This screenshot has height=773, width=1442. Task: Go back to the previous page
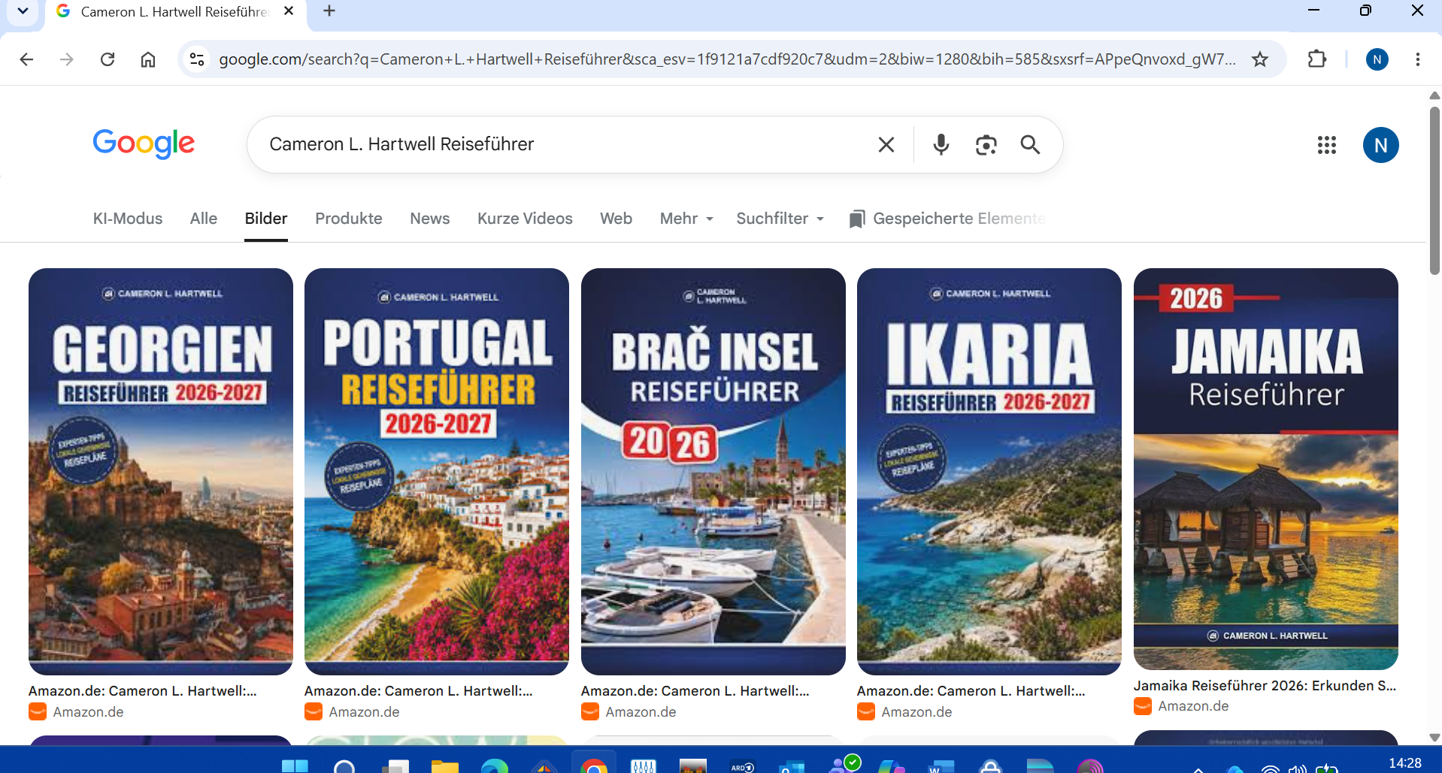coord(26,59)
